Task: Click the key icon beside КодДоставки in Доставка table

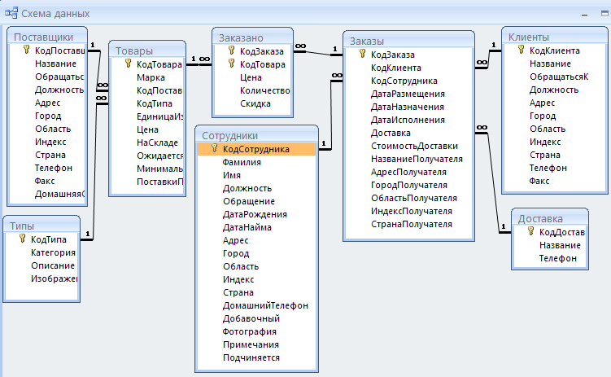Action: pos(530,231)
